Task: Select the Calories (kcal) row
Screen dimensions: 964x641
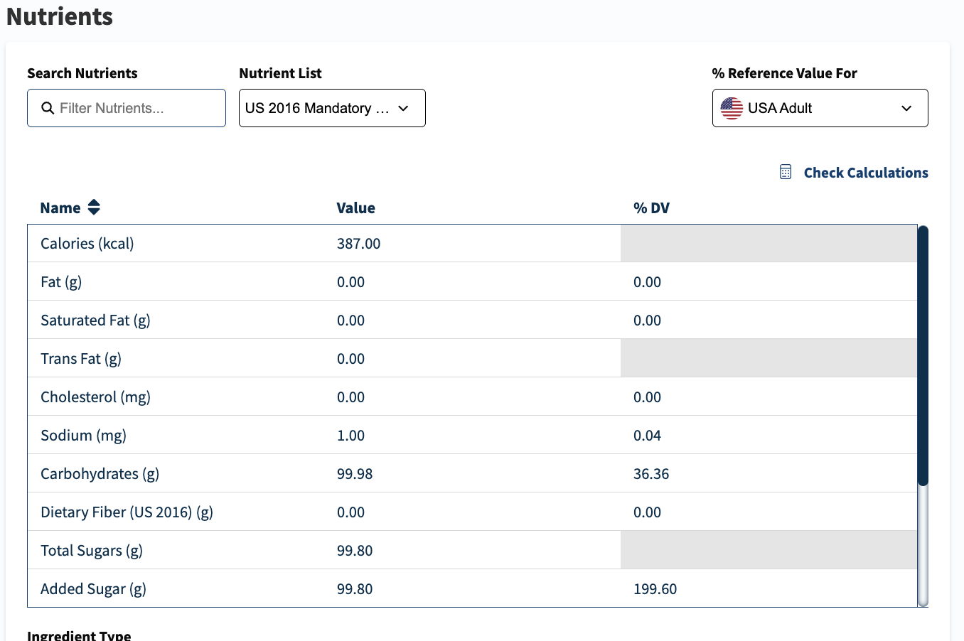Action: (472, 244)
